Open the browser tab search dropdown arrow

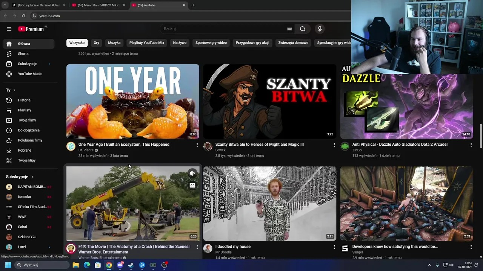point(5,5)
